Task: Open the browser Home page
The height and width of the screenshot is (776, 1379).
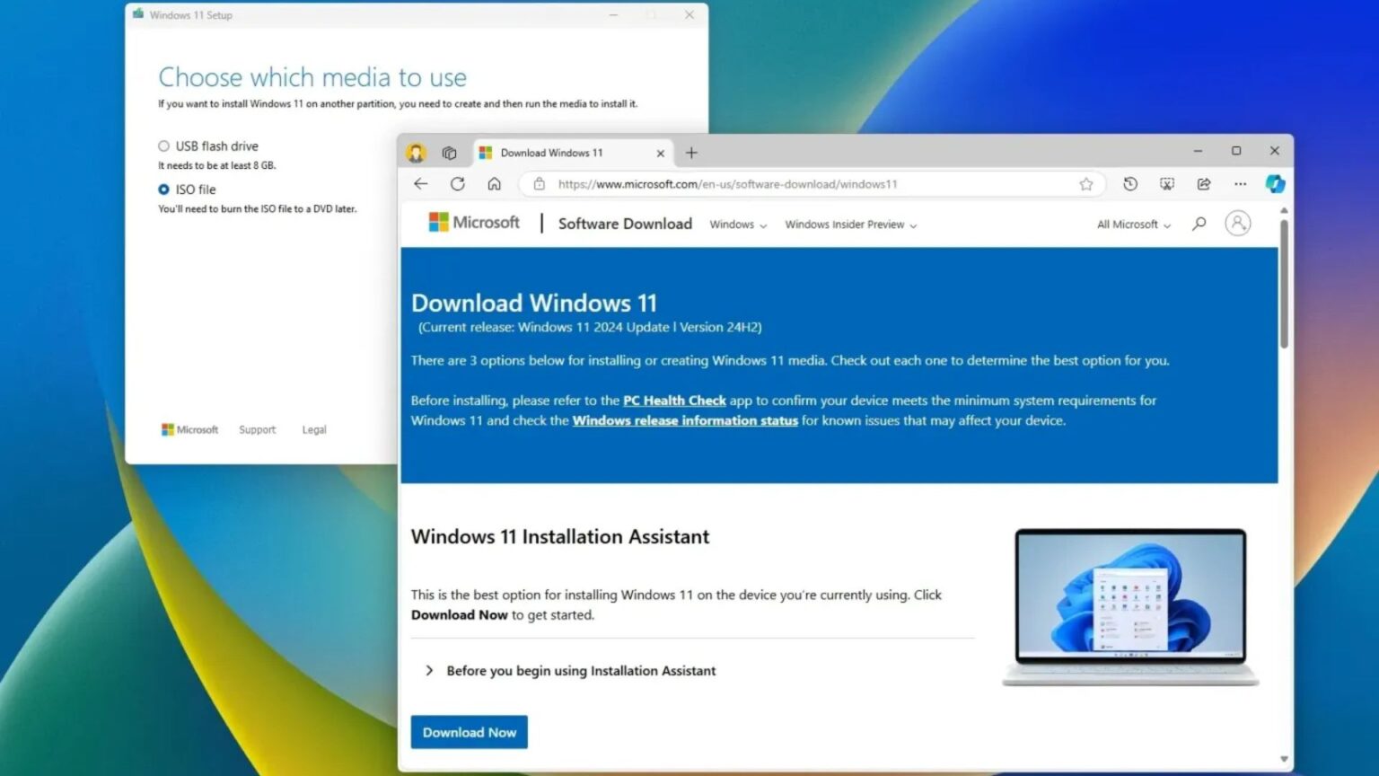Action: click(495, 183)
